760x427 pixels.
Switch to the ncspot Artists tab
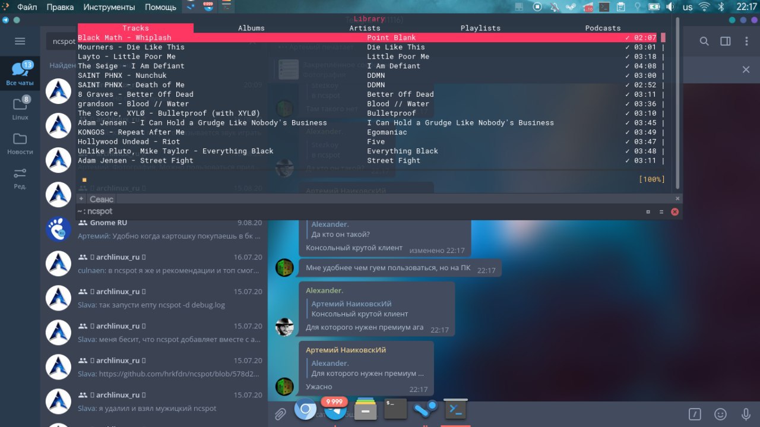point(365,28)
